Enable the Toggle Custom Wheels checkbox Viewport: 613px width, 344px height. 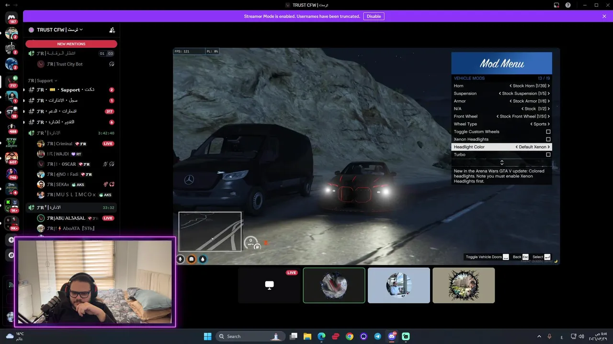548,132
